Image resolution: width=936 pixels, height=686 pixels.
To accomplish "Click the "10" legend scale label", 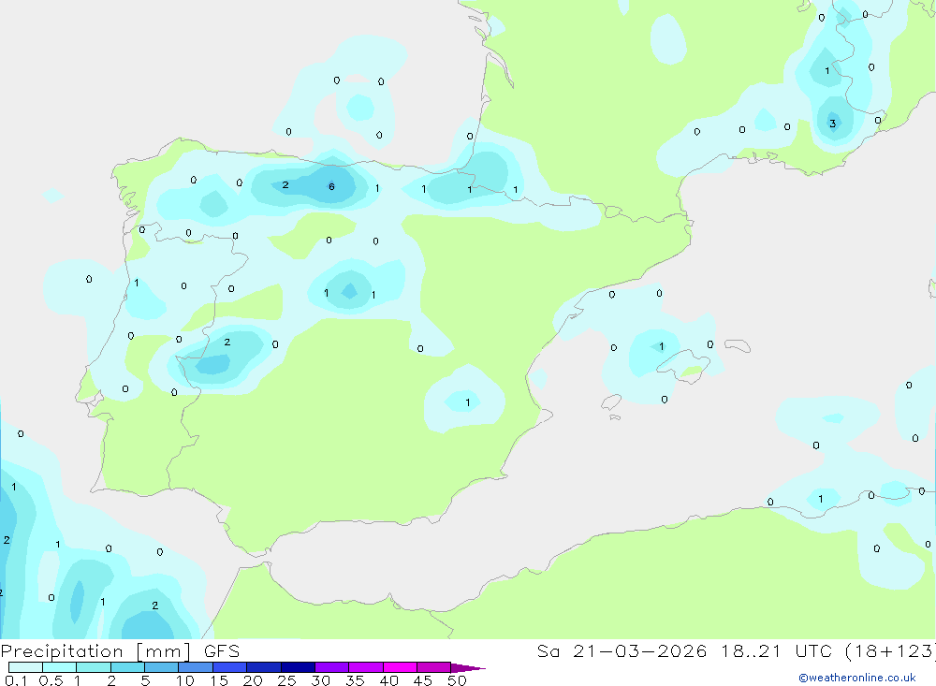I will coord(185,680).
